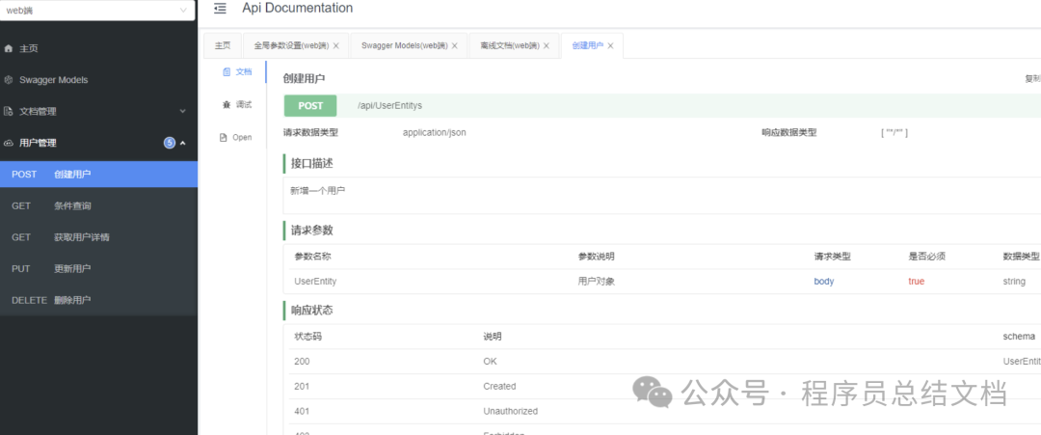Click the green POST method badge
The image size is (1041, 435).
click(310, 105)
